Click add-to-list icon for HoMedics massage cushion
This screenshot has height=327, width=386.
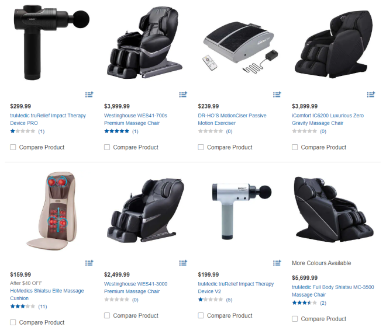point(89,263)
